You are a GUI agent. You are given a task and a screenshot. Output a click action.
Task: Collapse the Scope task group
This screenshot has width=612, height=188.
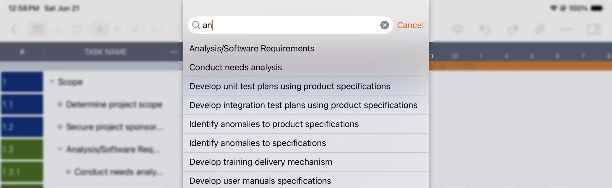click(52, 82)
